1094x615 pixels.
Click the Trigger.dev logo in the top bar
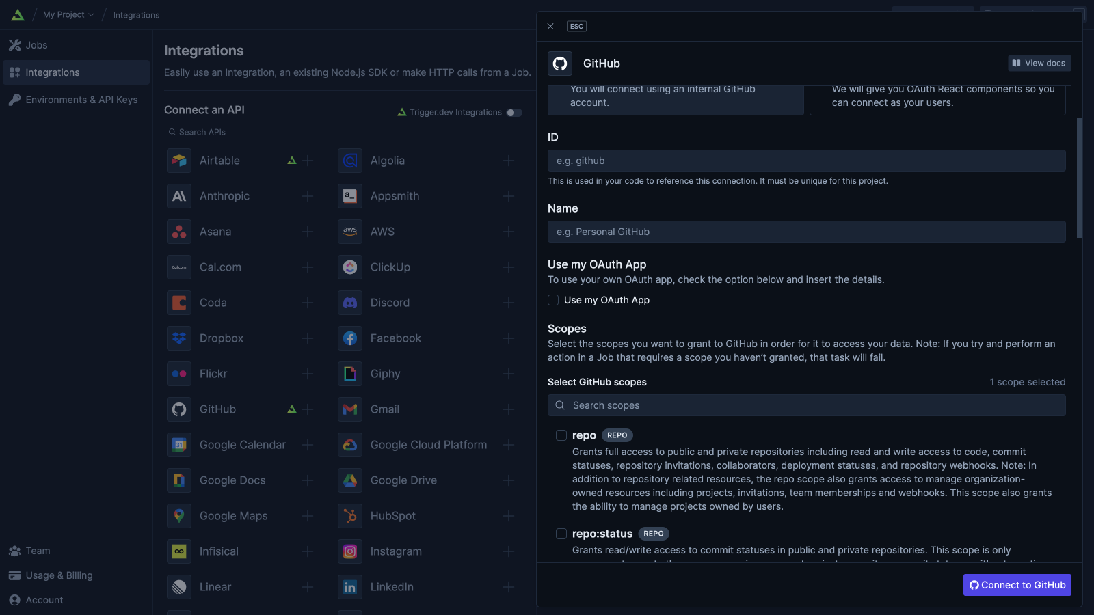18,15
